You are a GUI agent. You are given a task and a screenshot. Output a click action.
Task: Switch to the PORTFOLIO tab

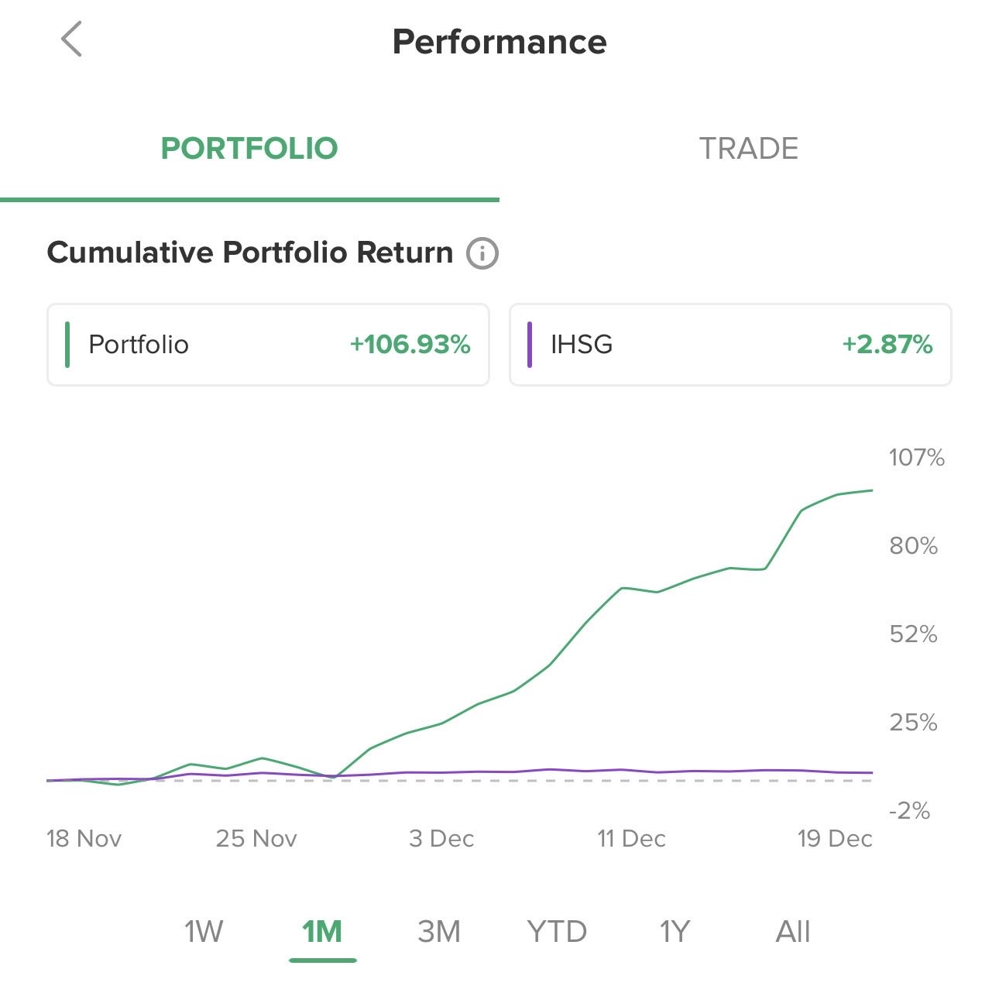[x=249, y=149]
